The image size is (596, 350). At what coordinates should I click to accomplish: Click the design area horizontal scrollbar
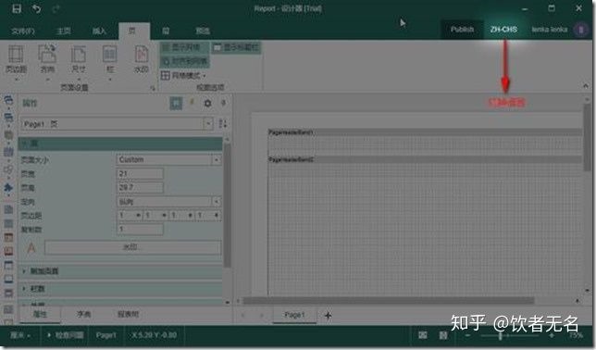(389, 301)
